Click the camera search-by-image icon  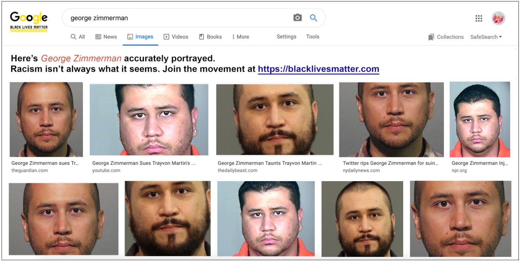[x=297, y=18]
